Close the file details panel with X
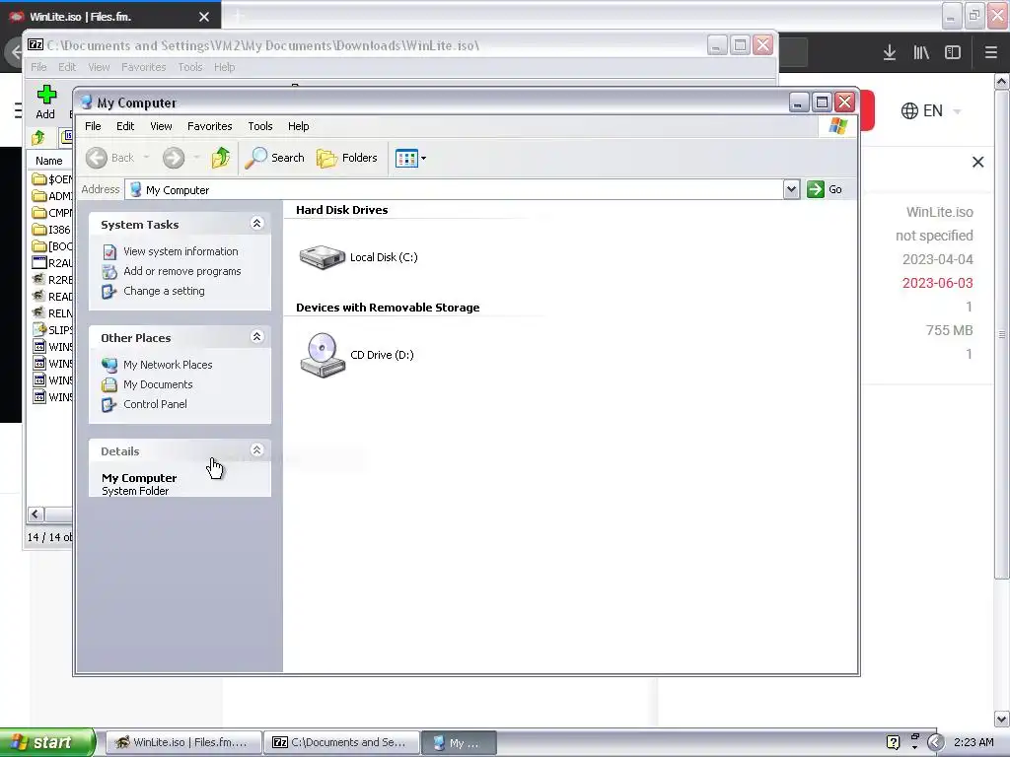This screenshot has width=1010, height=757. tap(977, 163)
